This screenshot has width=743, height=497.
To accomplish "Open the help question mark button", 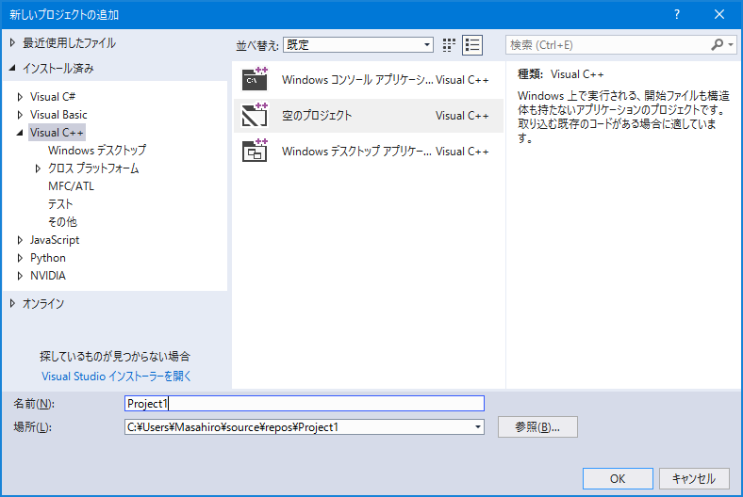I will click(677, 15).
